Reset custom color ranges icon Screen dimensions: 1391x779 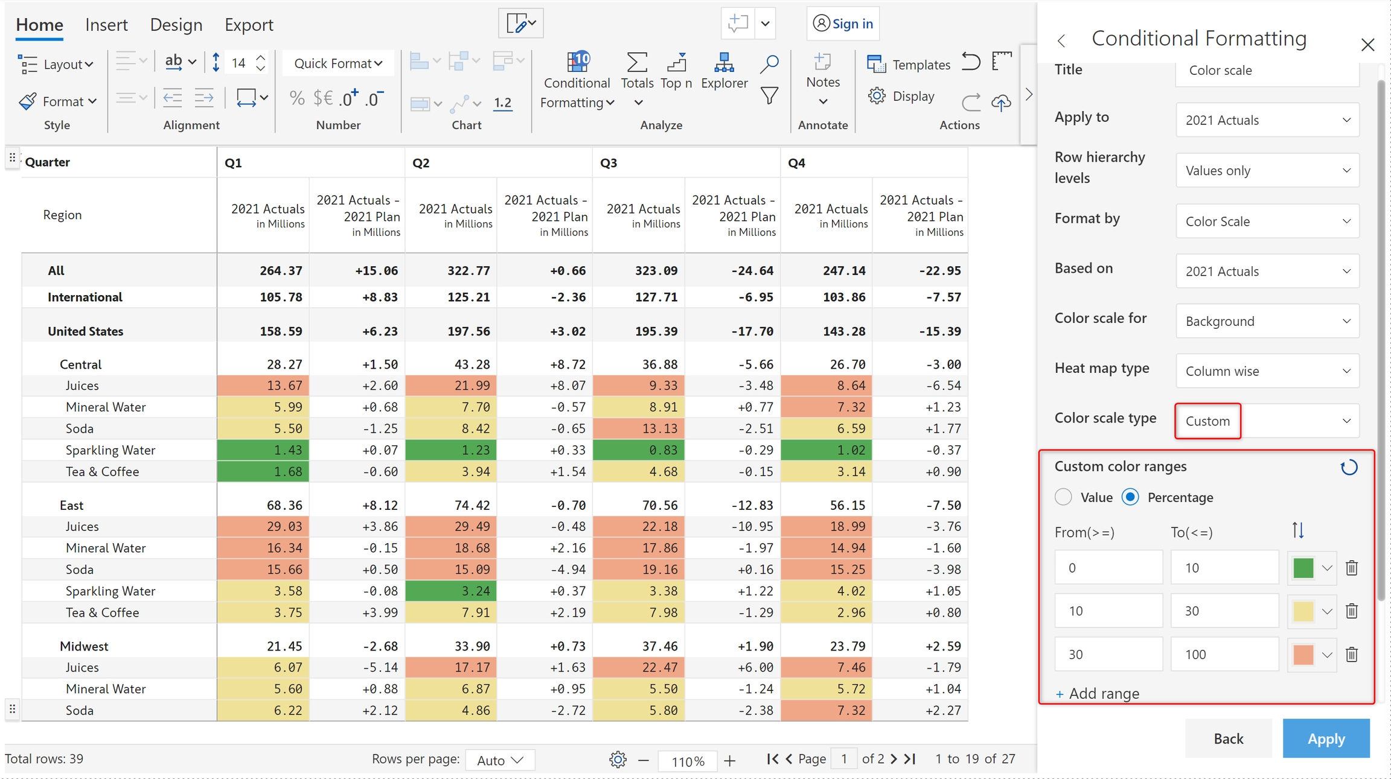[x=1349, y=468]
